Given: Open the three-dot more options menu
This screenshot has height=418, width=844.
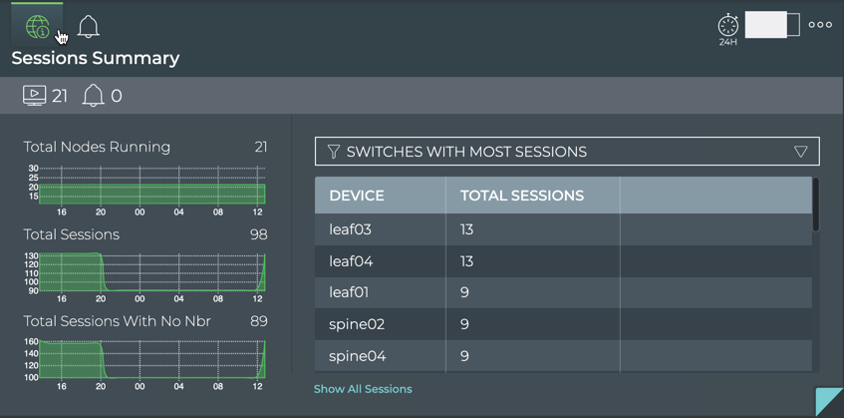Looking at the screenshot, I should coord(820,25).
